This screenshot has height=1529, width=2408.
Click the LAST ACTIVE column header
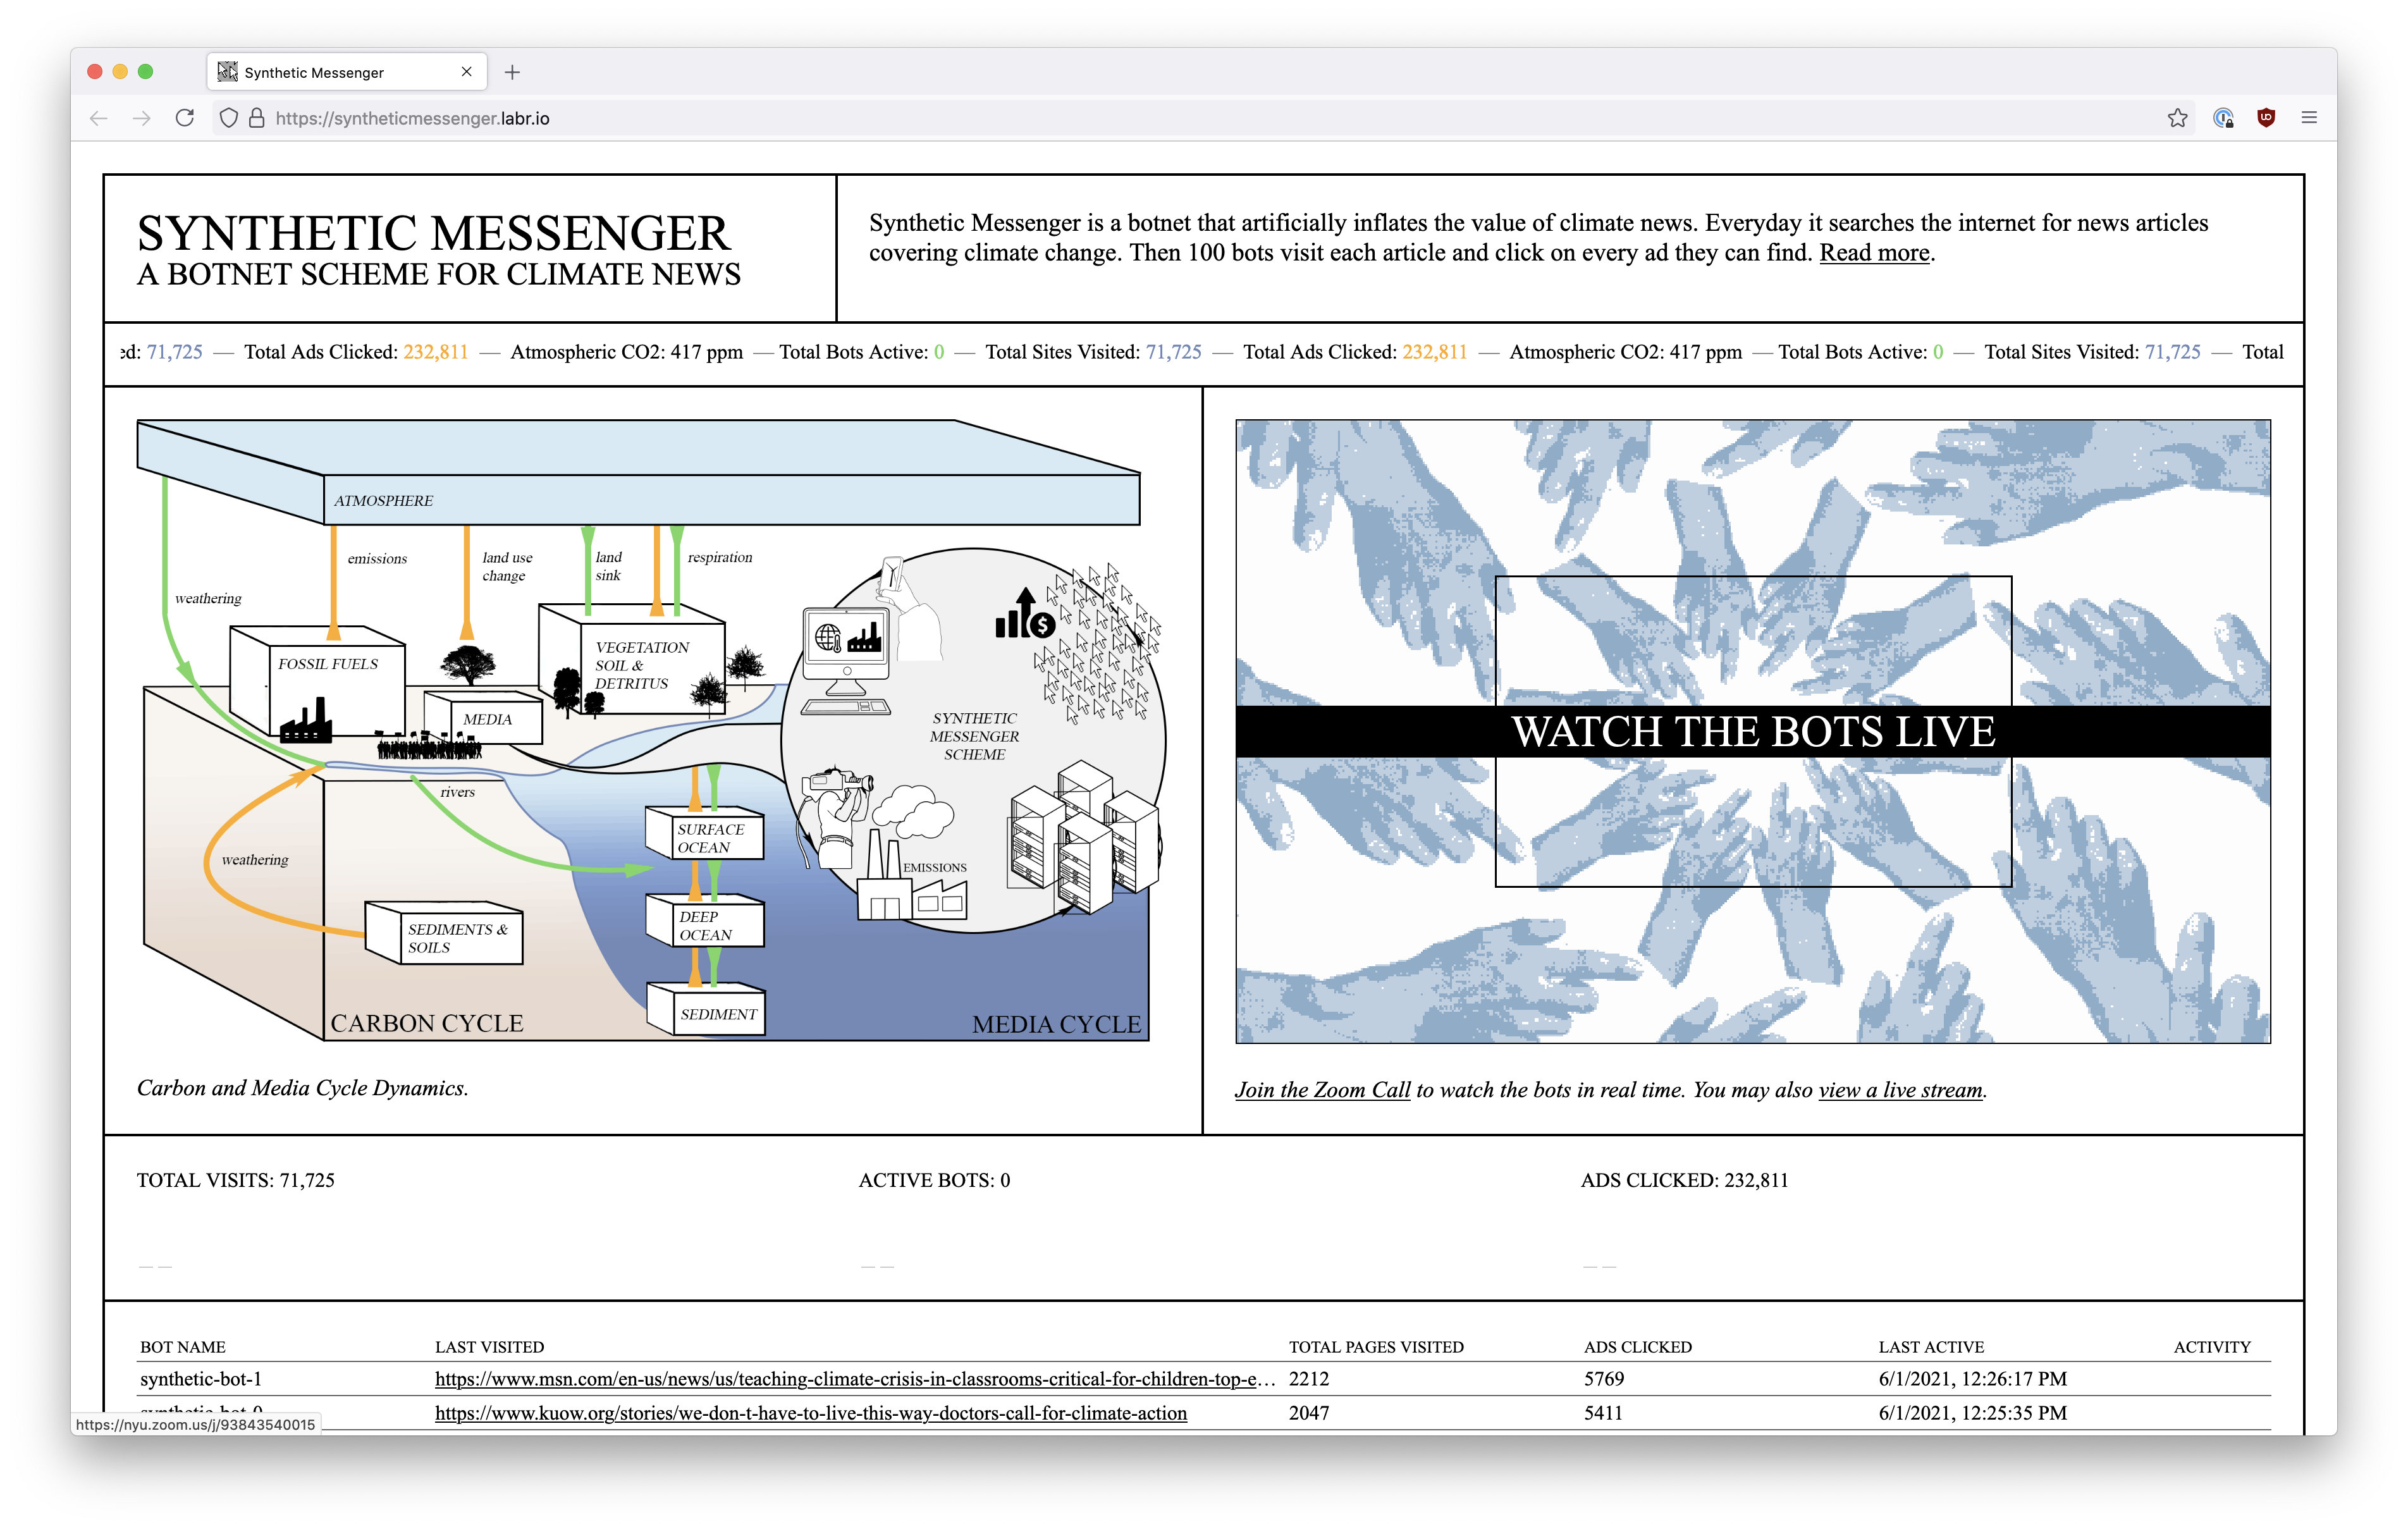(x=1931, y=1347)
